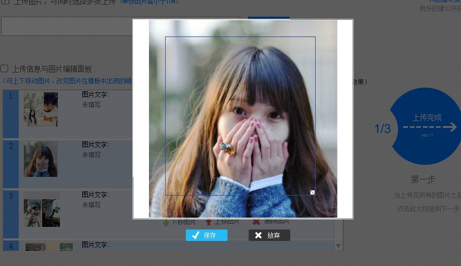Click row 4 图片文字 label
The image size is (461, 266).
95,245
